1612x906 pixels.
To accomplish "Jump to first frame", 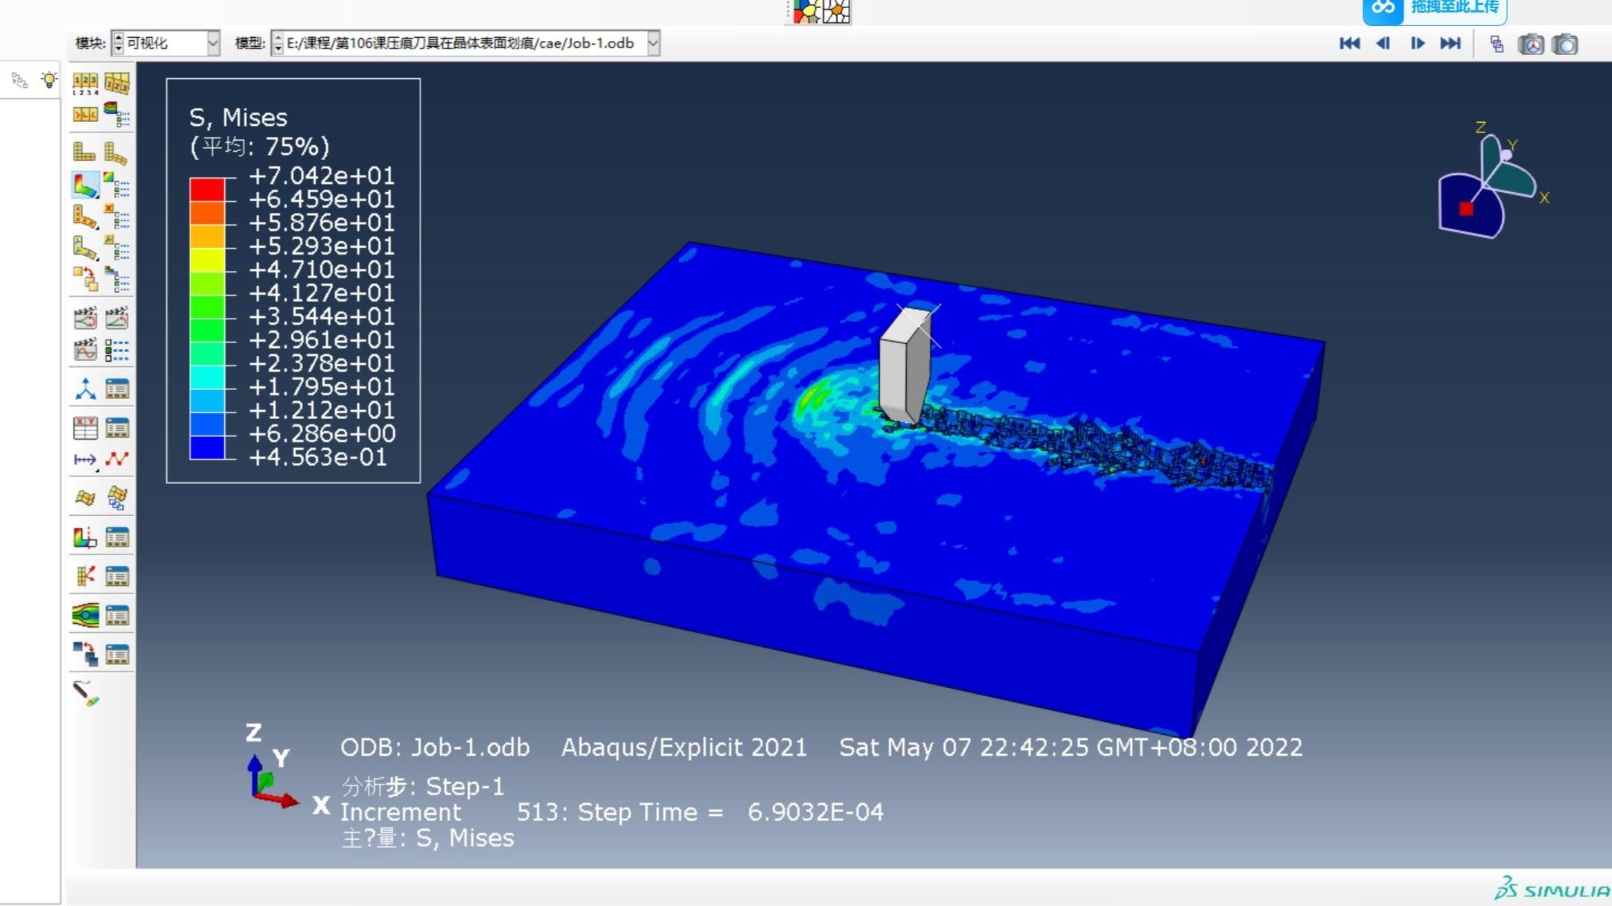I will click(x=1349, y=44).
